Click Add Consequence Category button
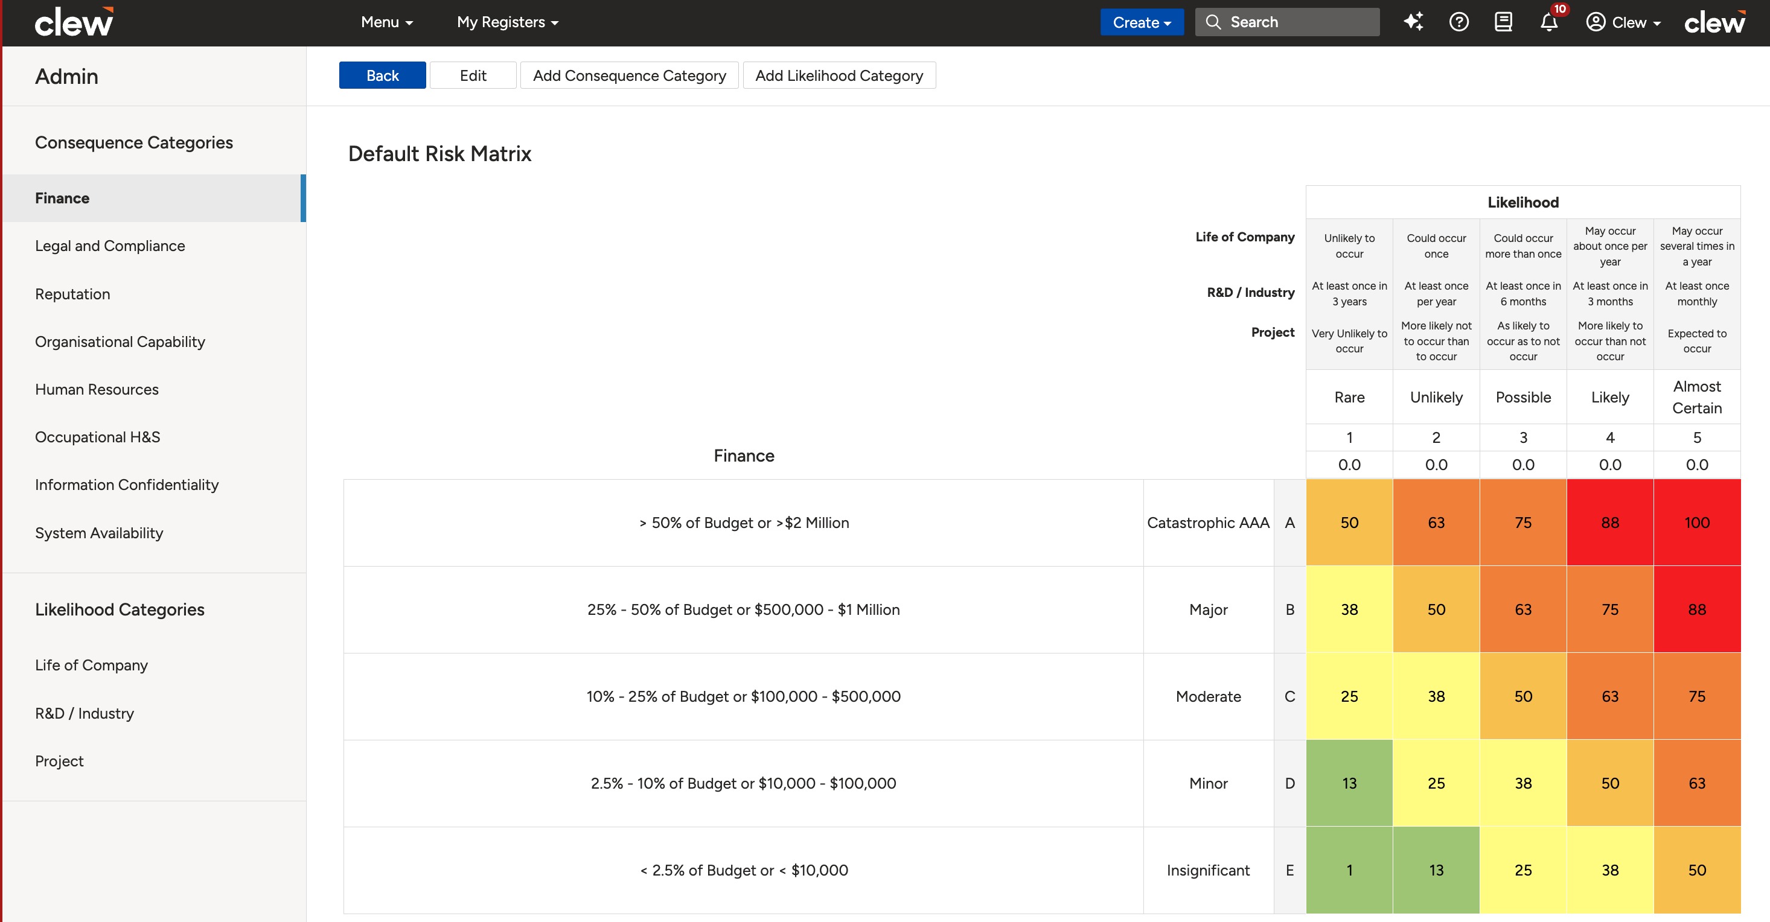The width and height of the screenshot is (1770, 922). tap(630, 75)
